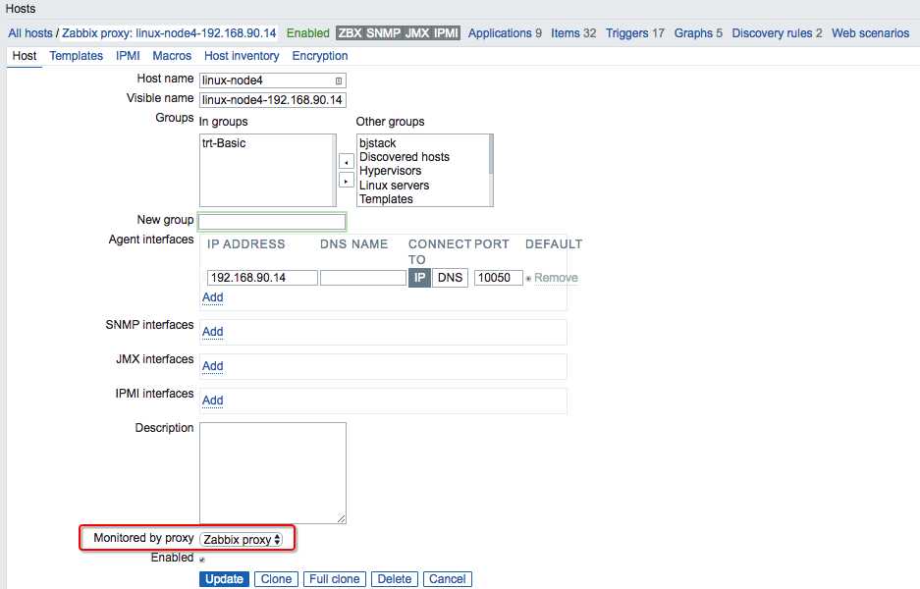Open Graphs link
Viewport: 920px width, 589px height.
coord(693,33)
